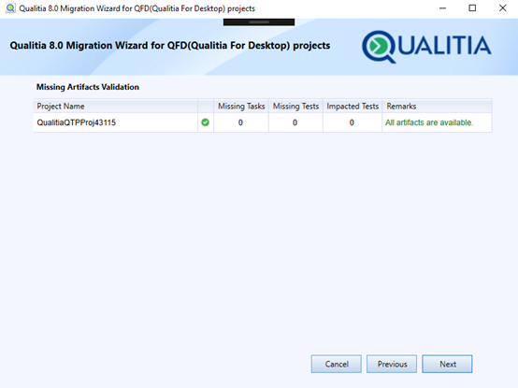
Task: Click the Missing Tasks value cell
Action: 241,122
